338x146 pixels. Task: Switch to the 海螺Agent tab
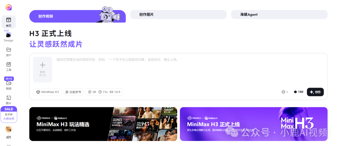tap(279, 15)
